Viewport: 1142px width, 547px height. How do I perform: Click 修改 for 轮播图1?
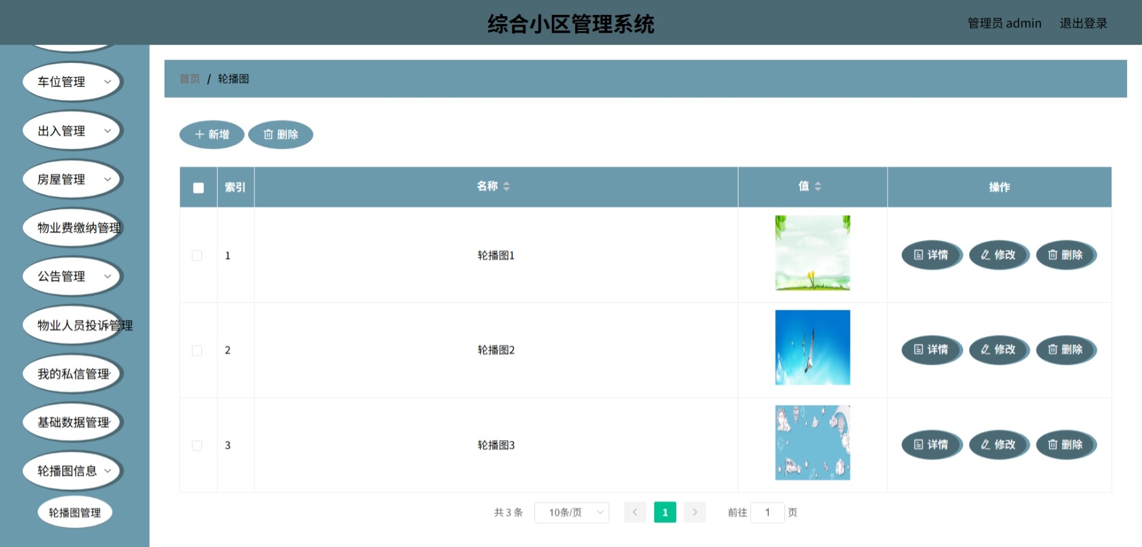click(x=999, y=255)
